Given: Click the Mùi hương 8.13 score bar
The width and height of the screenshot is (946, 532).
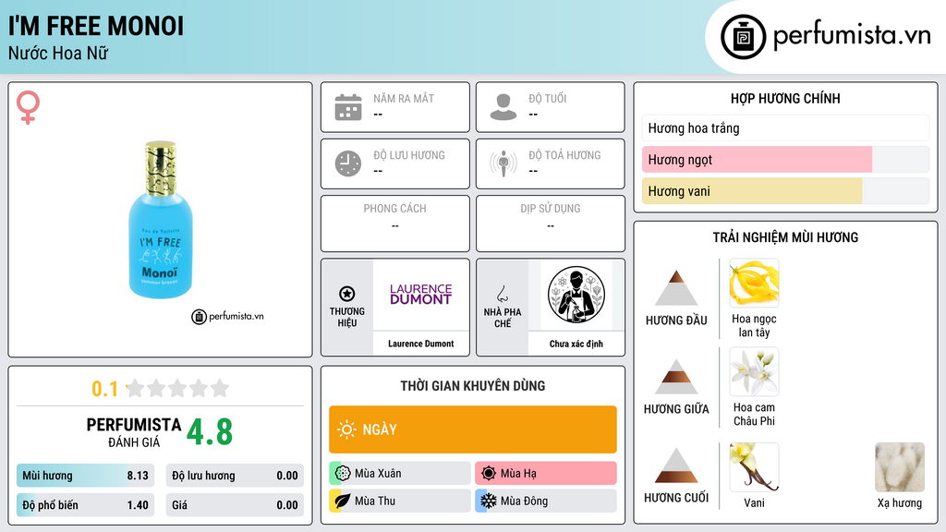Looking at the screenshot, I should click(85, 476).
